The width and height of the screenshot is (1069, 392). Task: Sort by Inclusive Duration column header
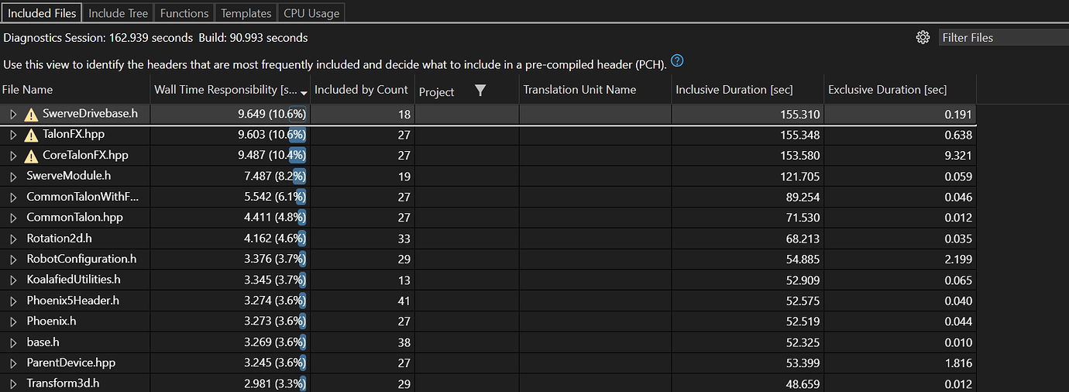[x=734, y=90]
